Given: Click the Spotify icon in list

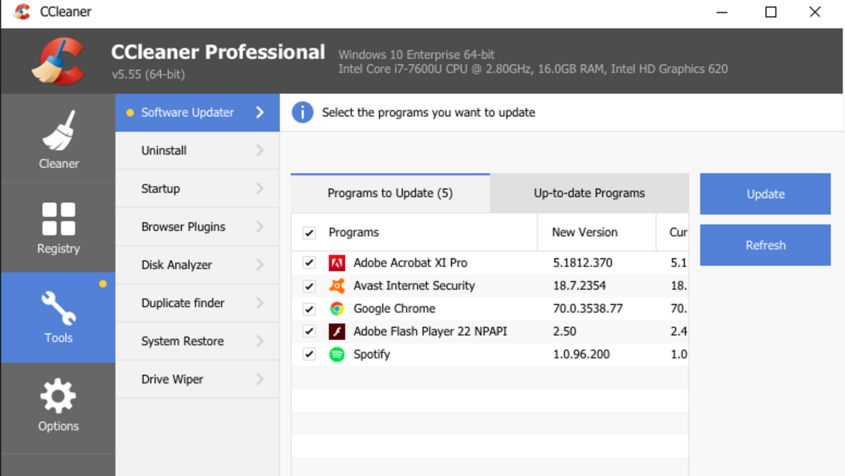Looking at the screenshot, I should [x=337, y=354].
